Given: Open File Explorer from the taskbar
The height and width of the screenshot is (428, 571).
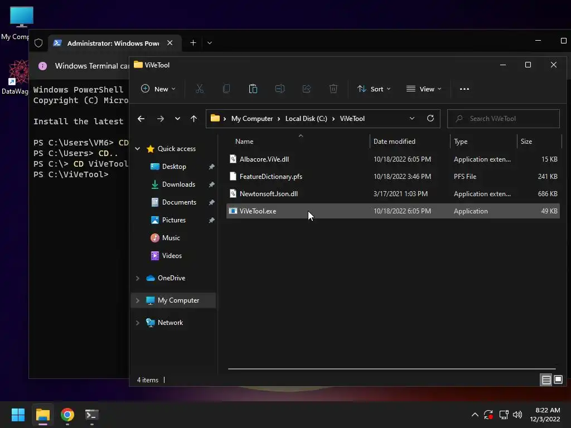Looking at the screenshot, I should (x=42, y=415).
